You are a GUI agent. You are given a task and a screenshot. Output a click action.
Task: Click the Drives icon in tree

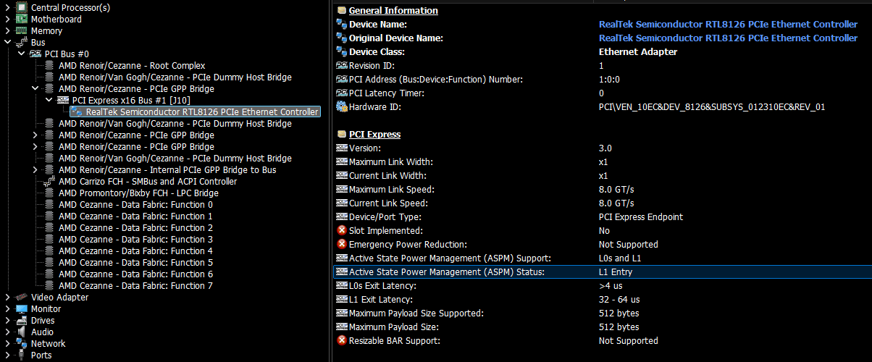click(21, 321)
